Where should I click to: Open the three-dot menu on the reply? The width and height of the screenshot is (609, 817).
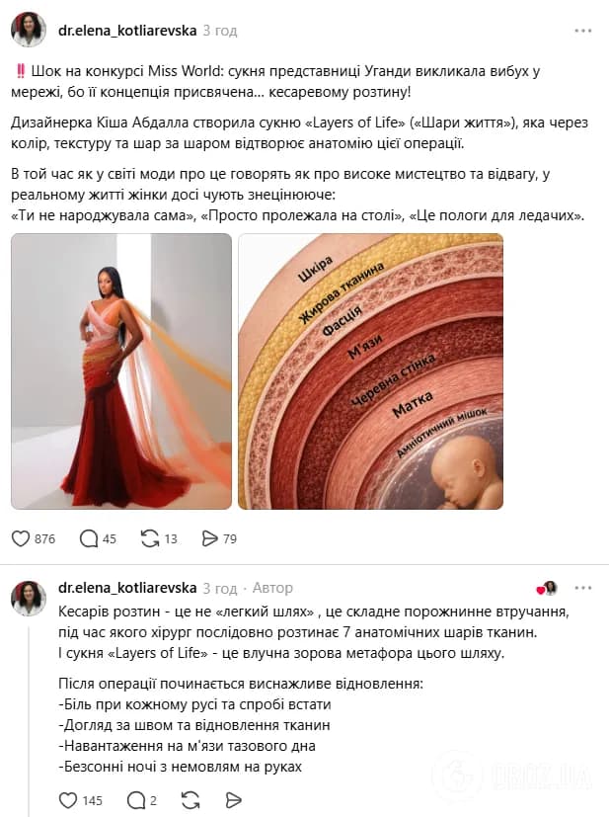(583, 588)
